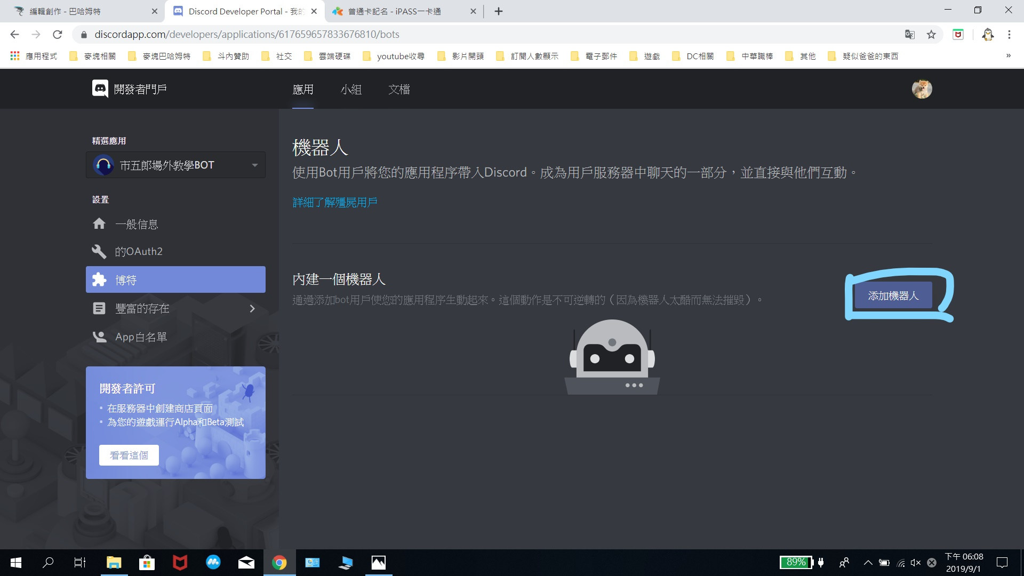The width and height of the screenshot is (1024, 576).
Task: Expand the 豐富的存在 submenu chevron
Action: (x=252, y=308)
